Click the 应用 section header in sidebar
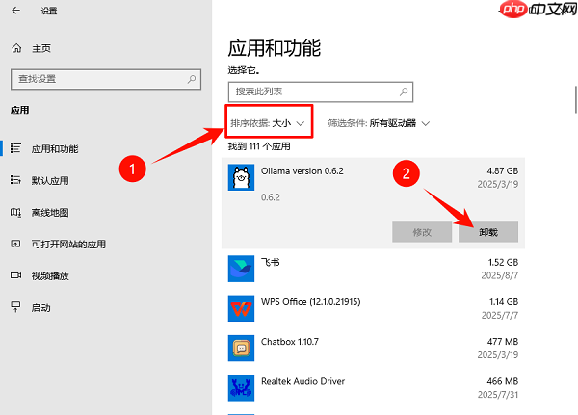Screen dimensions: 578x415 20,110
